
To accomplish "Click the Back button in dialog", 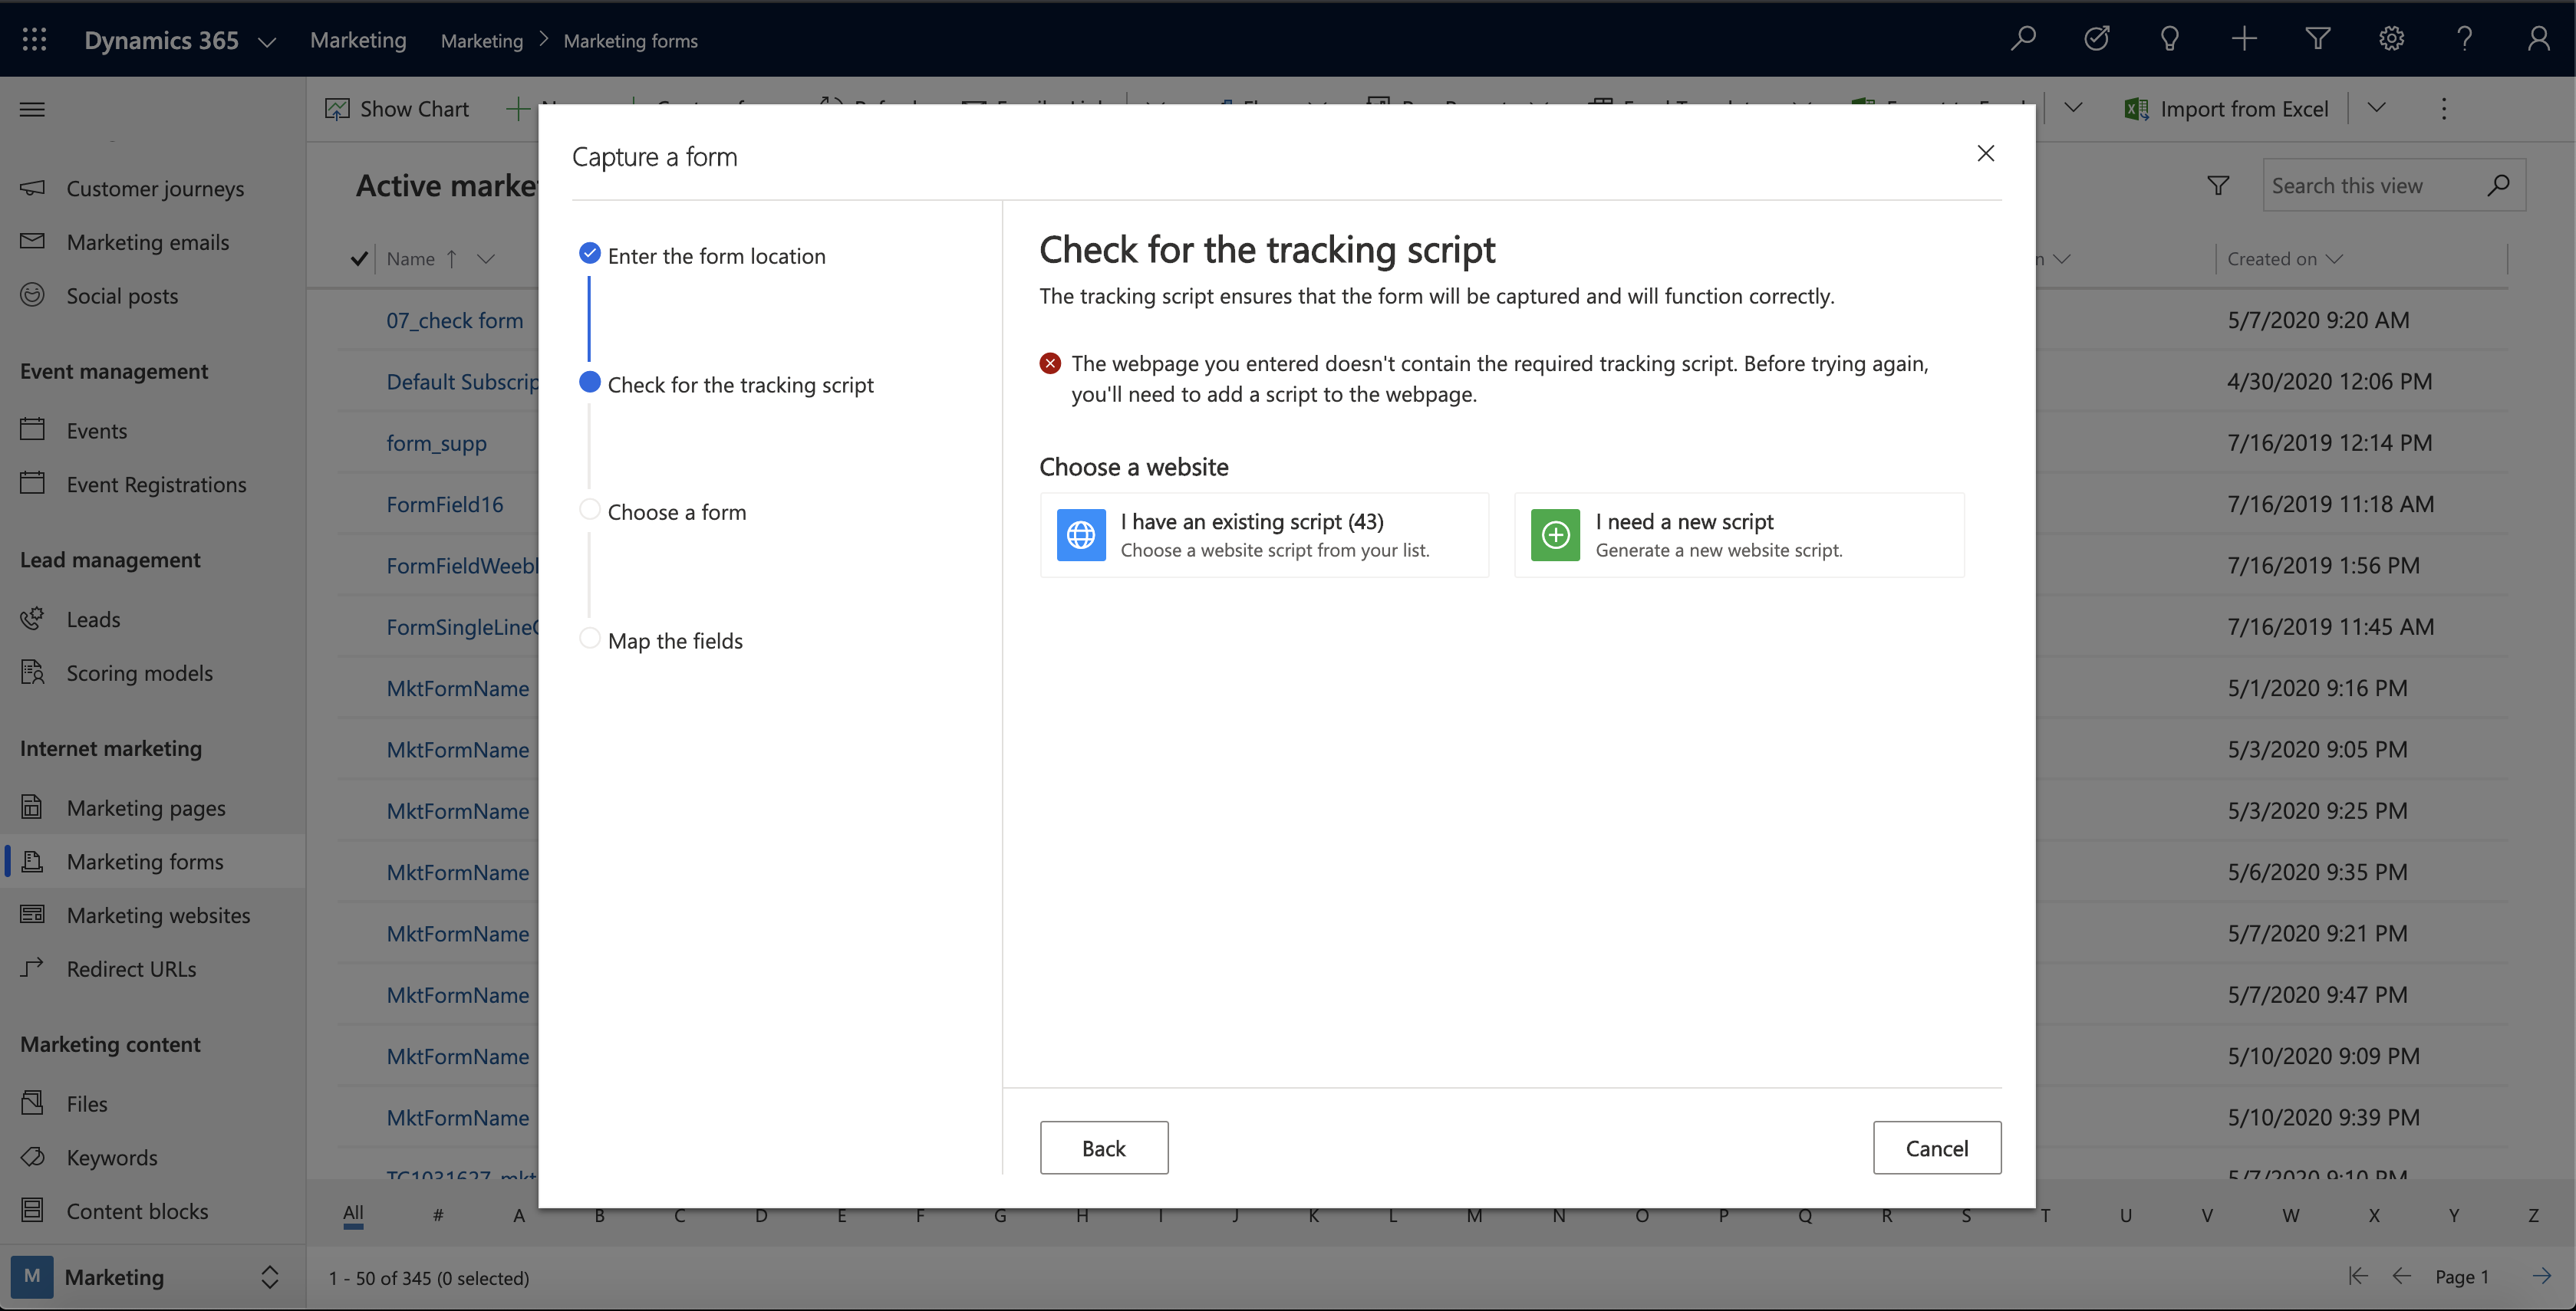I will click(1102, 1147).
